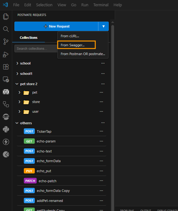Image resolution: width=178 pixels, height=211 pixels.
Task: Open the Terminal menu
Action: tap(101, 5)
